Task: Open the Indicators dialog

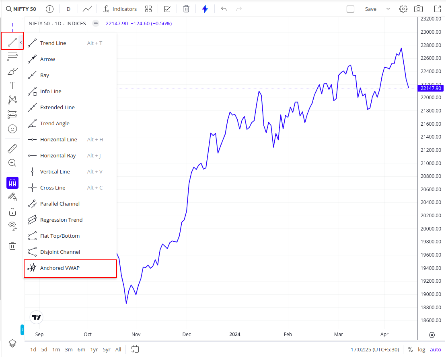Action: point(120,9)
